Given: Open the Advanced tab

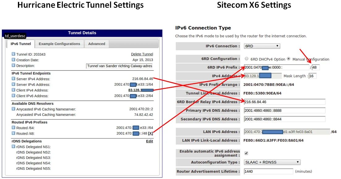Looking at the screenshot, I should tap(96, 44).
